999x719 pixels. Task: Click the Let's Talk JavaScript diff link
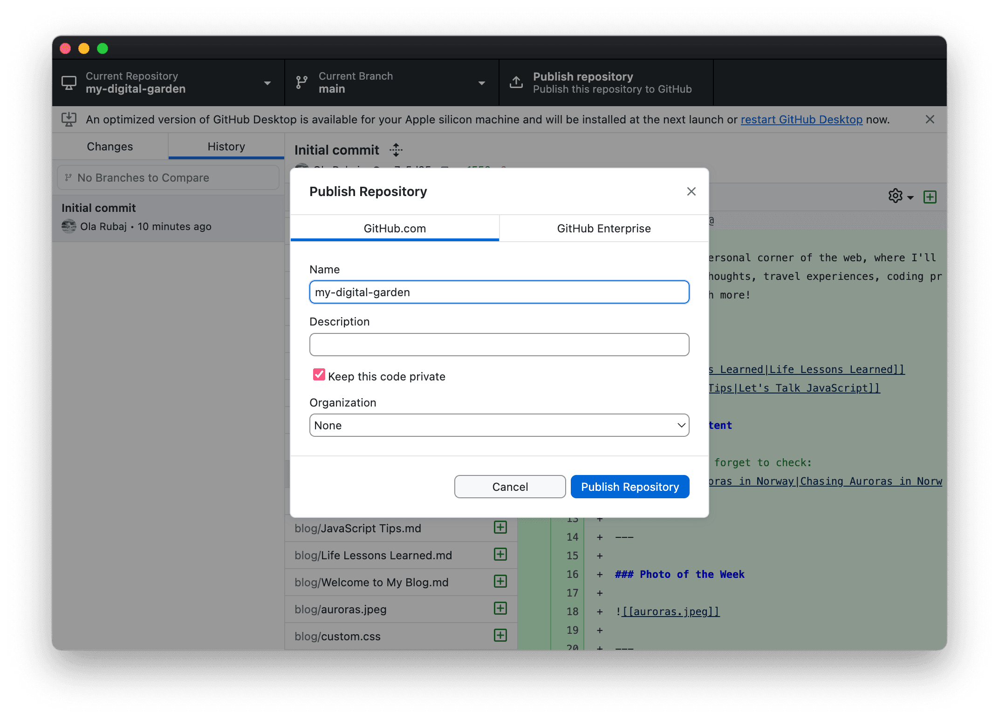tap(794, 388)
